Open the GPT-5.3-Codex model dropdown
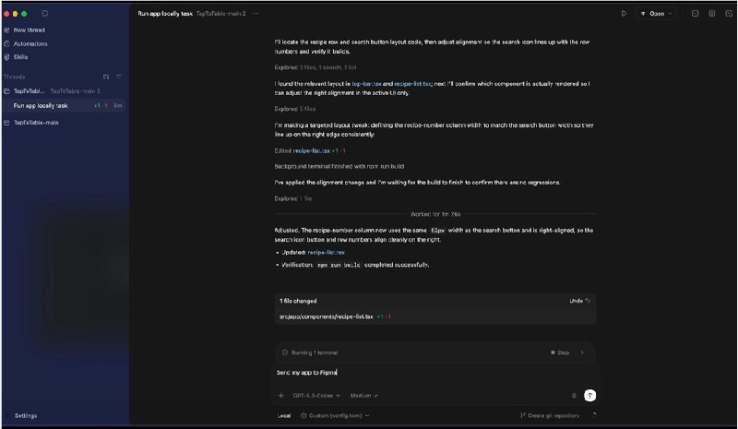 pyautogui.click(x=316, y=396)
